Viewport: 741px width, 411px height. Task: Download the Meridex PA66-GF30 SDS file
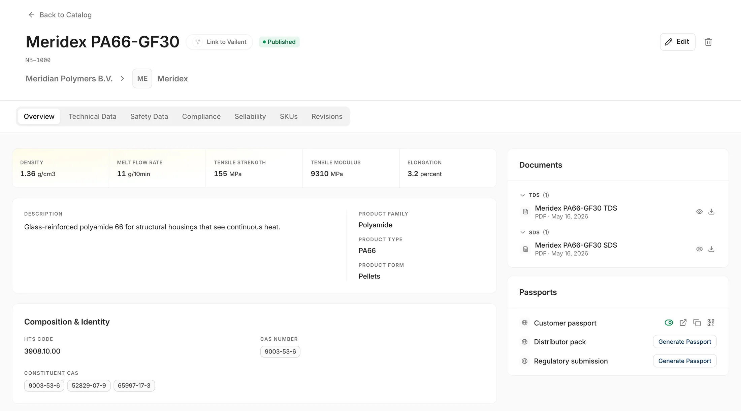(x=711, y=249)
